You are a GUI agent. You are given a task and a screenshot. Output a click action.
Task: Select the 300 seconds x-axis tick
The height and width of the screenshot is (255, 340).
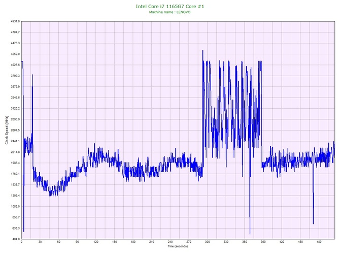pyautogui.click(x=208, y=242)
